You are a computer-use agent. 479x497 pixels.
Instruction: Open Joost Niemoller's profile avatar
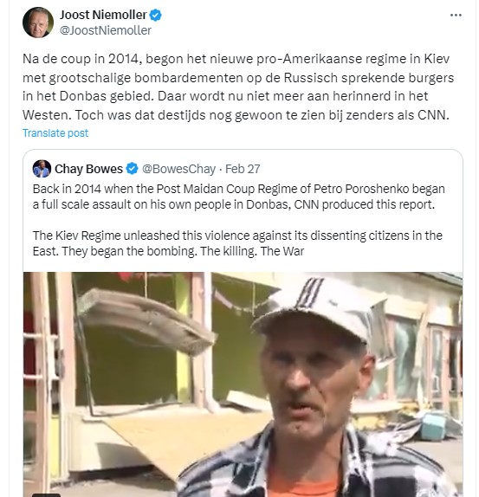coord(38,23)
